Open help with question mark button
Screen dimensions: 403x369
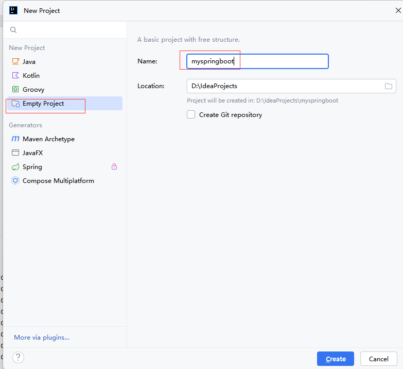[18, 357]
